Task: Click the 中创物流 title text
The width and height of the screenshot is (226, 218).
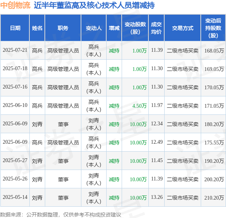Action: pos(15,6)
